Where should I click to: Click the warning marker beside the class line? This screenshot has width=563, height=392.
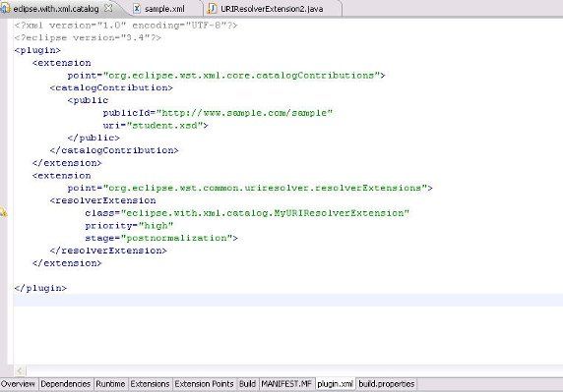click(3, 212)
